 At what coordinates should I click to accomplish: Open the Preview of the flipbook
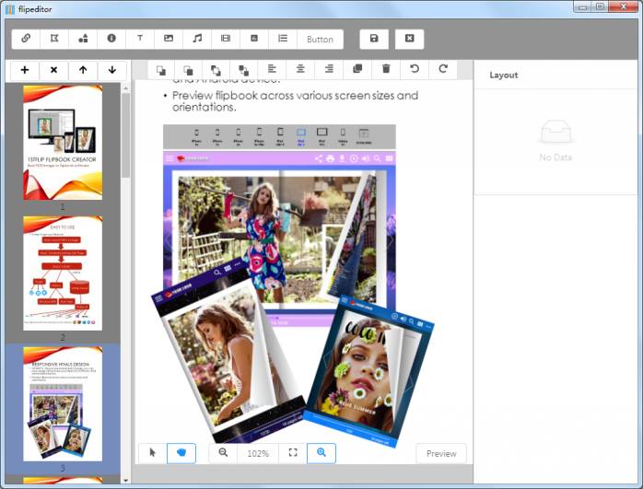(441, 453)
